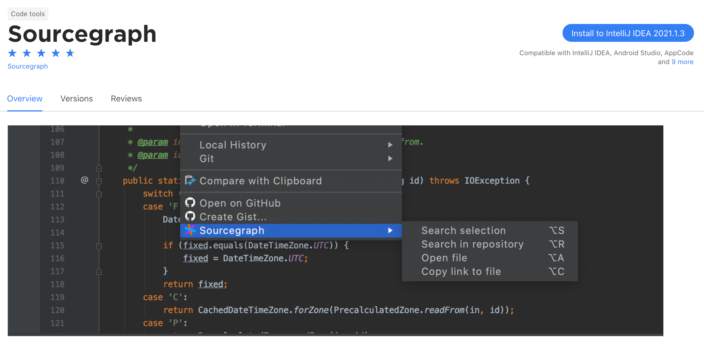
Task: Click the Code tools category tag
Action: 28,14
